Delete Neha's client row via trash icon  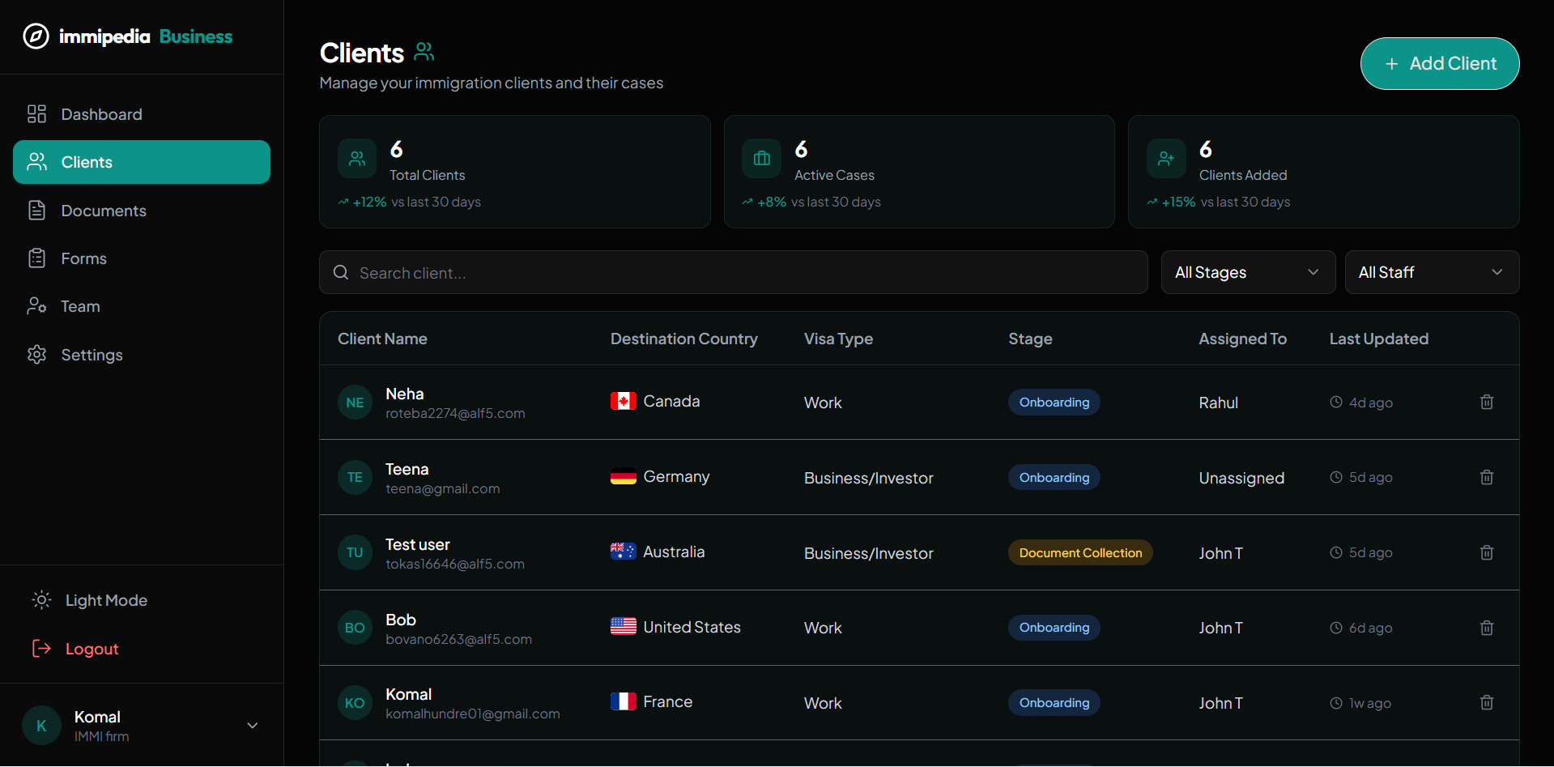(x=1487, y=402)
